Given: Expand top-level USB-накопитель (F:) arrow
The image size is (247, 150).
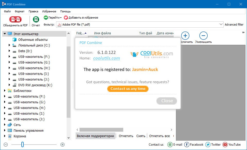Looking at the screenshot, I should 5,96.
